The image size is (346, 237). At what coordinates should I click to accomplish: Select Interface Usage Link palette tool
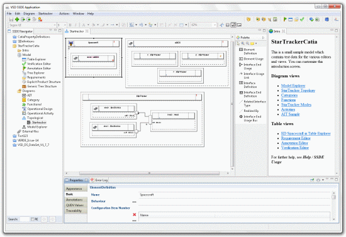[x=252, y=75]
